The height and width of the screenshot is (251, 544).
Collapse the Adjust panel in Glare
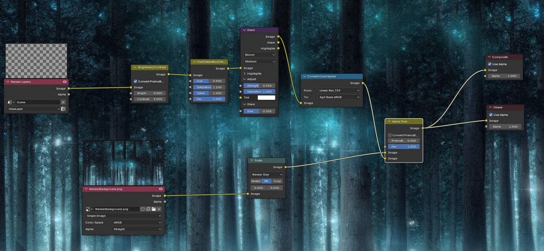click(x=244, y=79)
